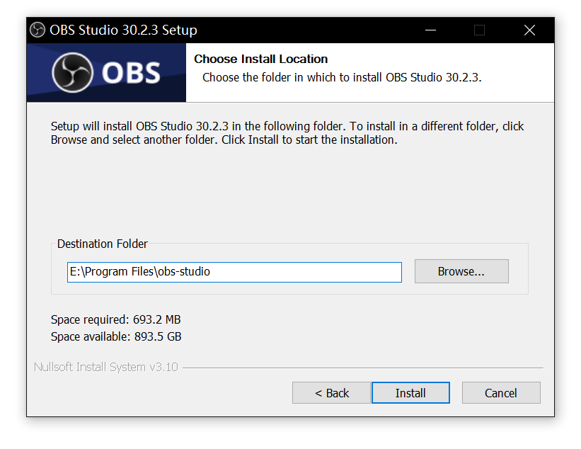Screen dimensions: 581x449
Task: Click the 'Setup will install OBS Studio' paragraph
Action: point(287,133)
